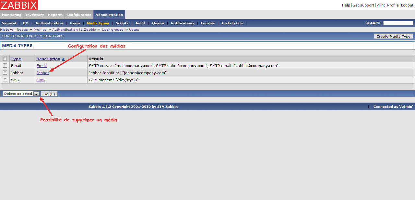Click the ZABBIX logo
The image size is (415, 200).
(19, 5)
